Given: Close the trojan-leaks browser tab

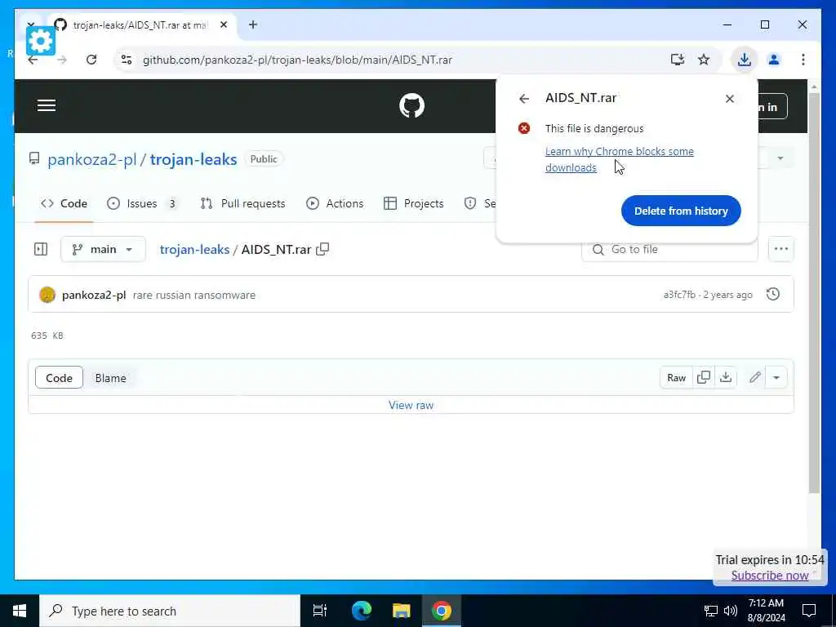Looking at the screenshot, I should coord(224,24).
